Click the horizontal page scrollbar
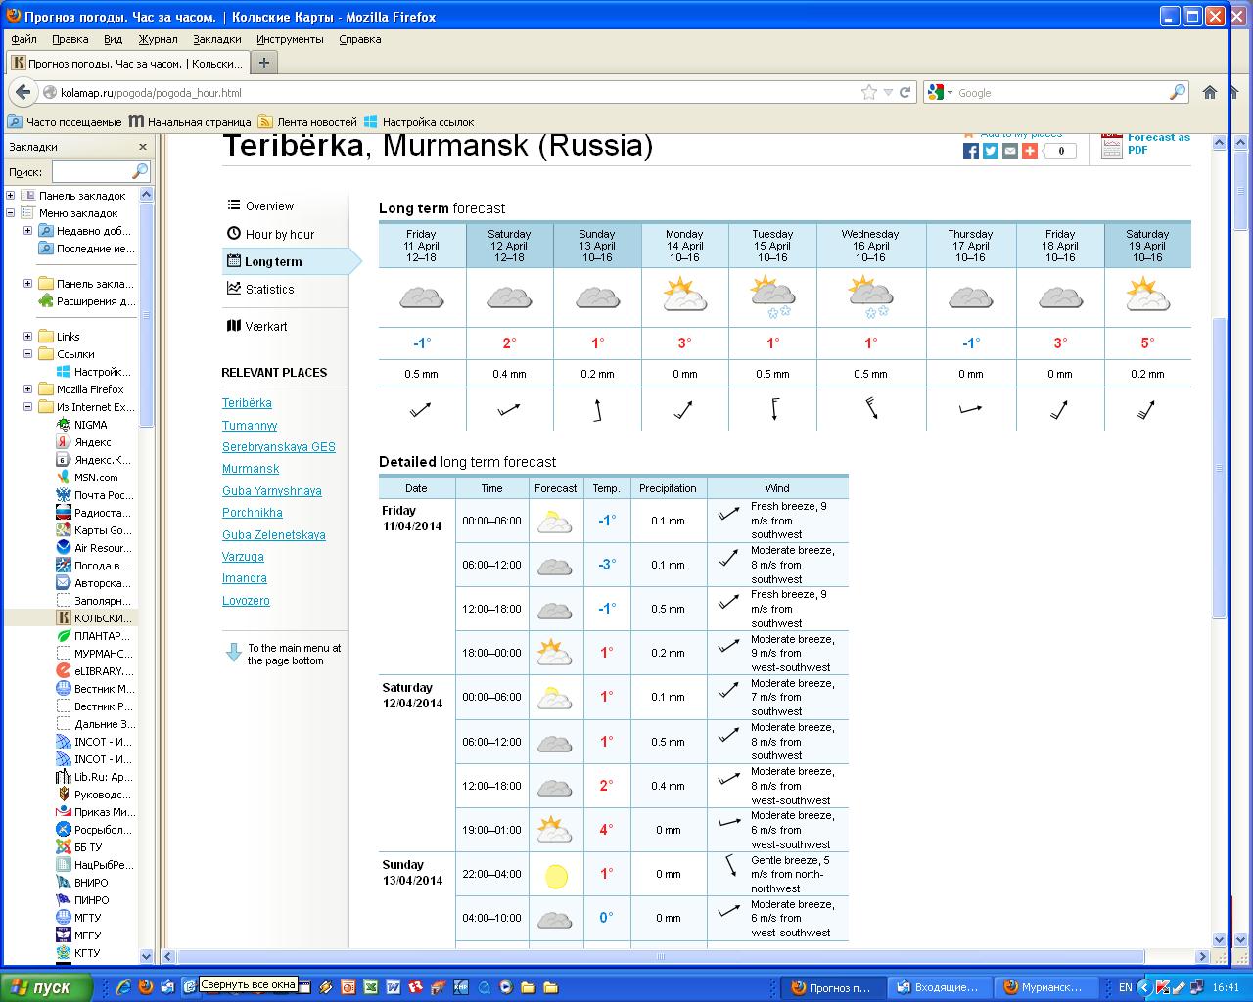This screenshot has height=1002, width=1253. 660,956
